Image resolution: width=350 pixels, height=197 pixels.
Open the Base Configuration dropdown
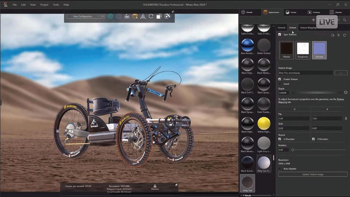[83, 16]
